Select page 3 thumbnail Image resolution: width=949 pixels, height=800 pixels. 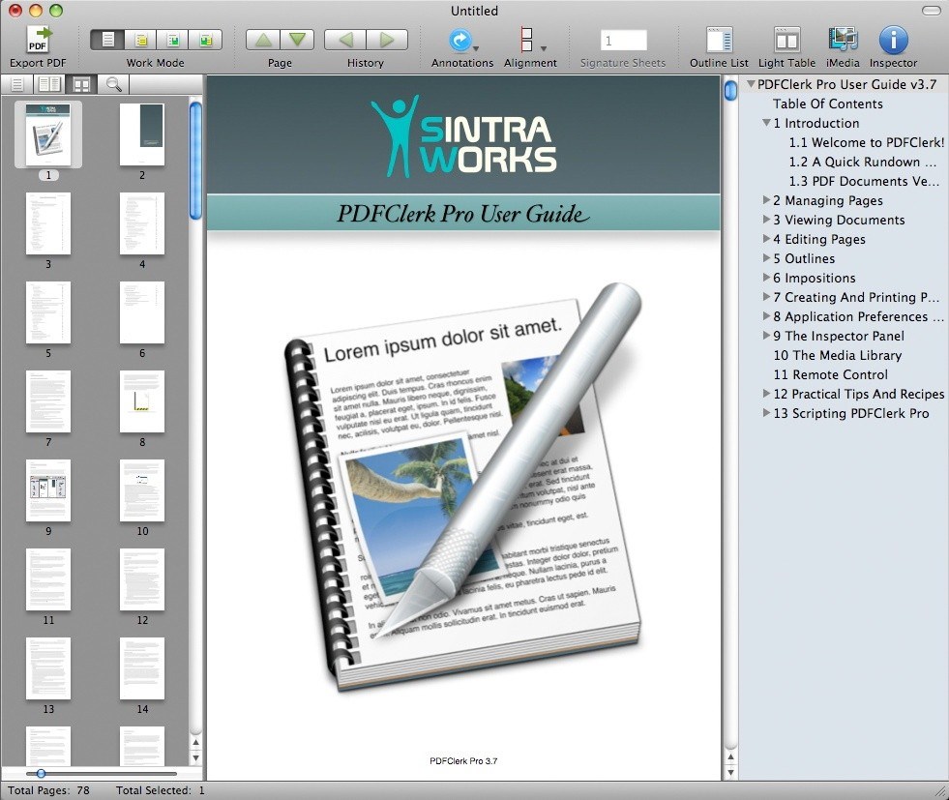[x=47, y=223]
